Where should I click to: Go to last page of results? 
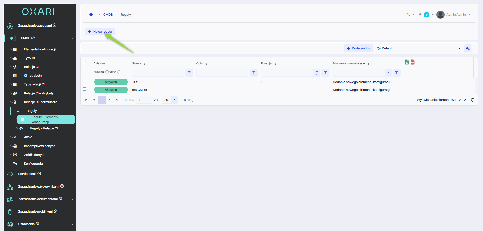click(x=117, y=100)
